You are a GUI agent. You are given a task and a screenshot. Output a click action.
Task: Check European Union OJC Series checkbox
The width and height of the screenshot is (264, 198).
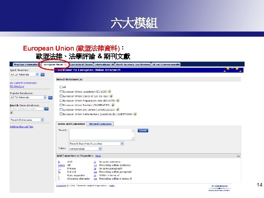61,109
